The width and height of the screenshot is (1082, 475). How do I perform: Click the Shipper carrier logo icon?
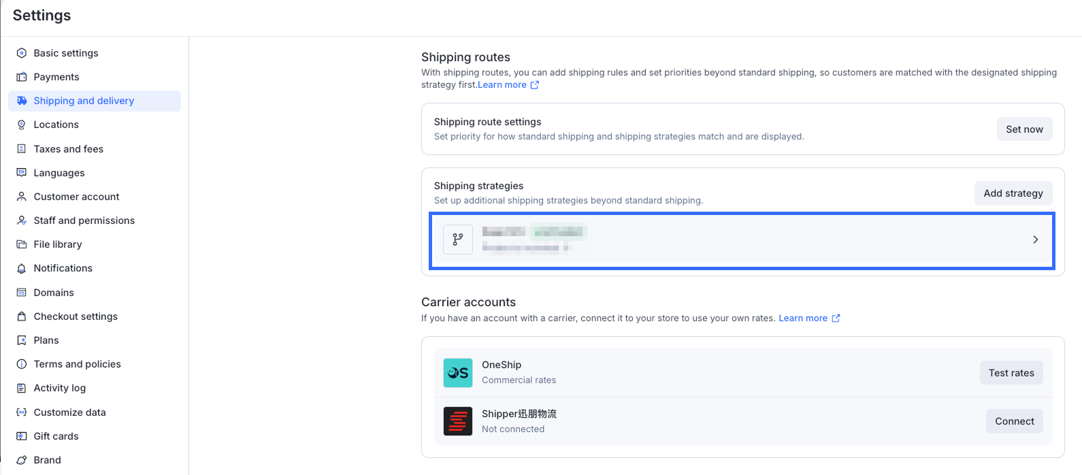coord(458,421)
